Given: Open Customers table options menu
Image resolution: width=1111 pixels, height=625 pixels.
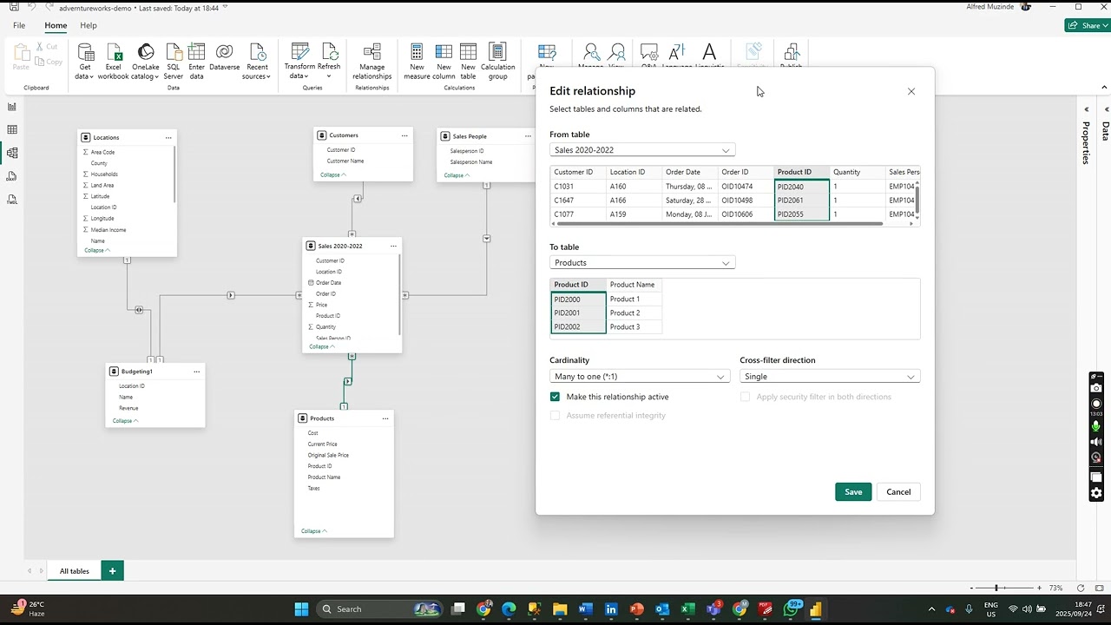Looking at the screenshot, I should tap(404, 135).
